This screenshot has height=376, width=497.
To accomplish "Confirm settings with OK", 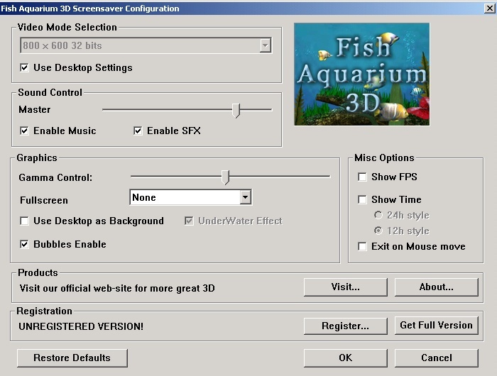I will 346,358.
